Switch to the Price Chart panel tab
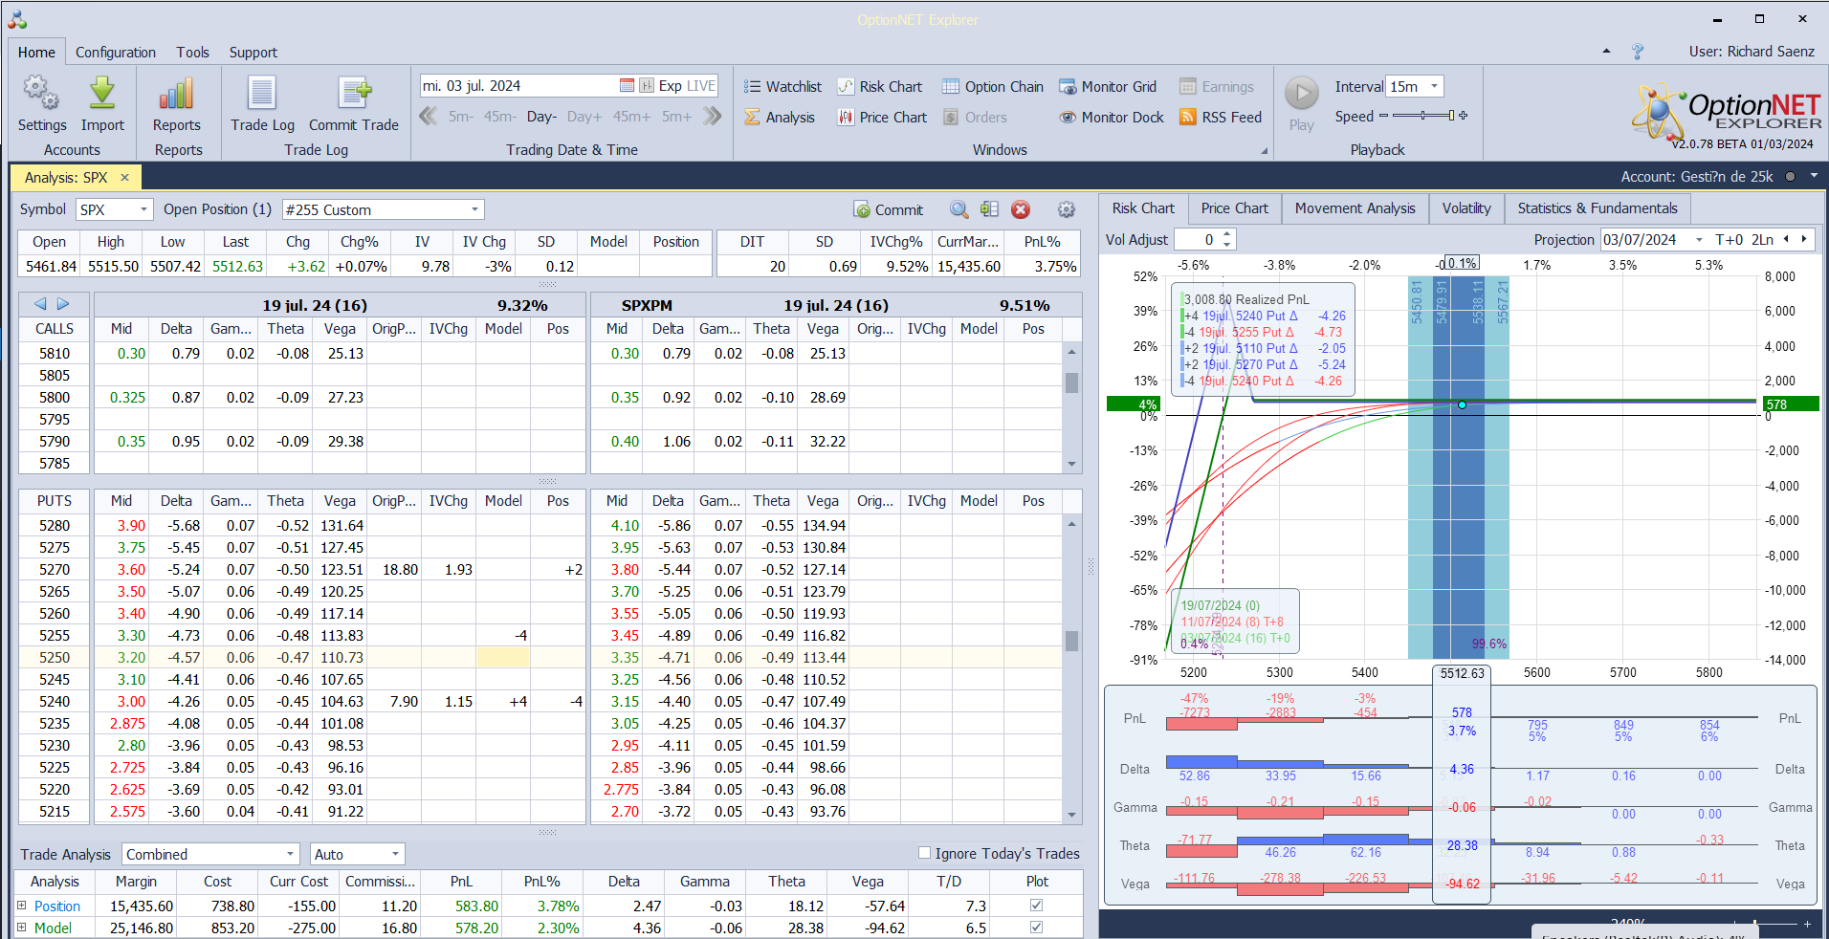The width and height of the screenshot is (1829, 939). (1234, 208)
